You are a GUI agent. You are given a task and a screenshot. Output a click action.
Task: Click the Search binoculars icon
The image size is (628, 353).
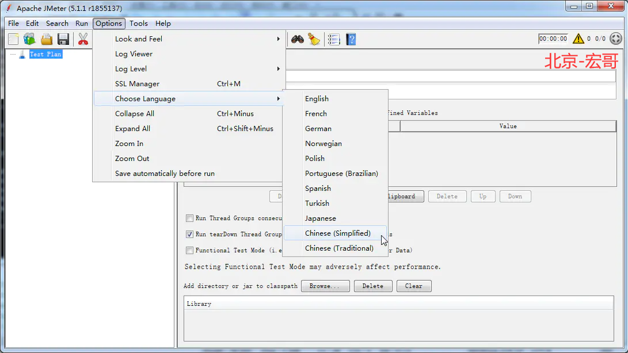(x=297, y=39)
